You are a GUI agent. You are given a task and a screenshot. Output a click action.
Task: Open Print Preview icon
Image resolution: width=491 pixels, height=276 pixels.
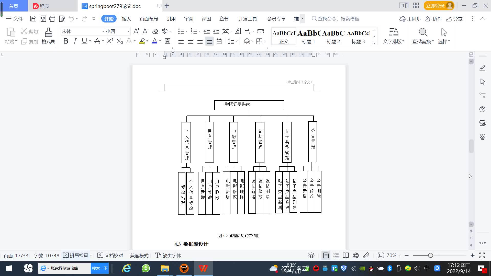(62, 19)
